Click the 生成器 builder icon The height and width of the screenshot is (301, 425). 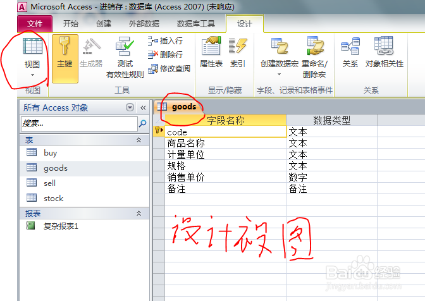(x=91, y=46)
